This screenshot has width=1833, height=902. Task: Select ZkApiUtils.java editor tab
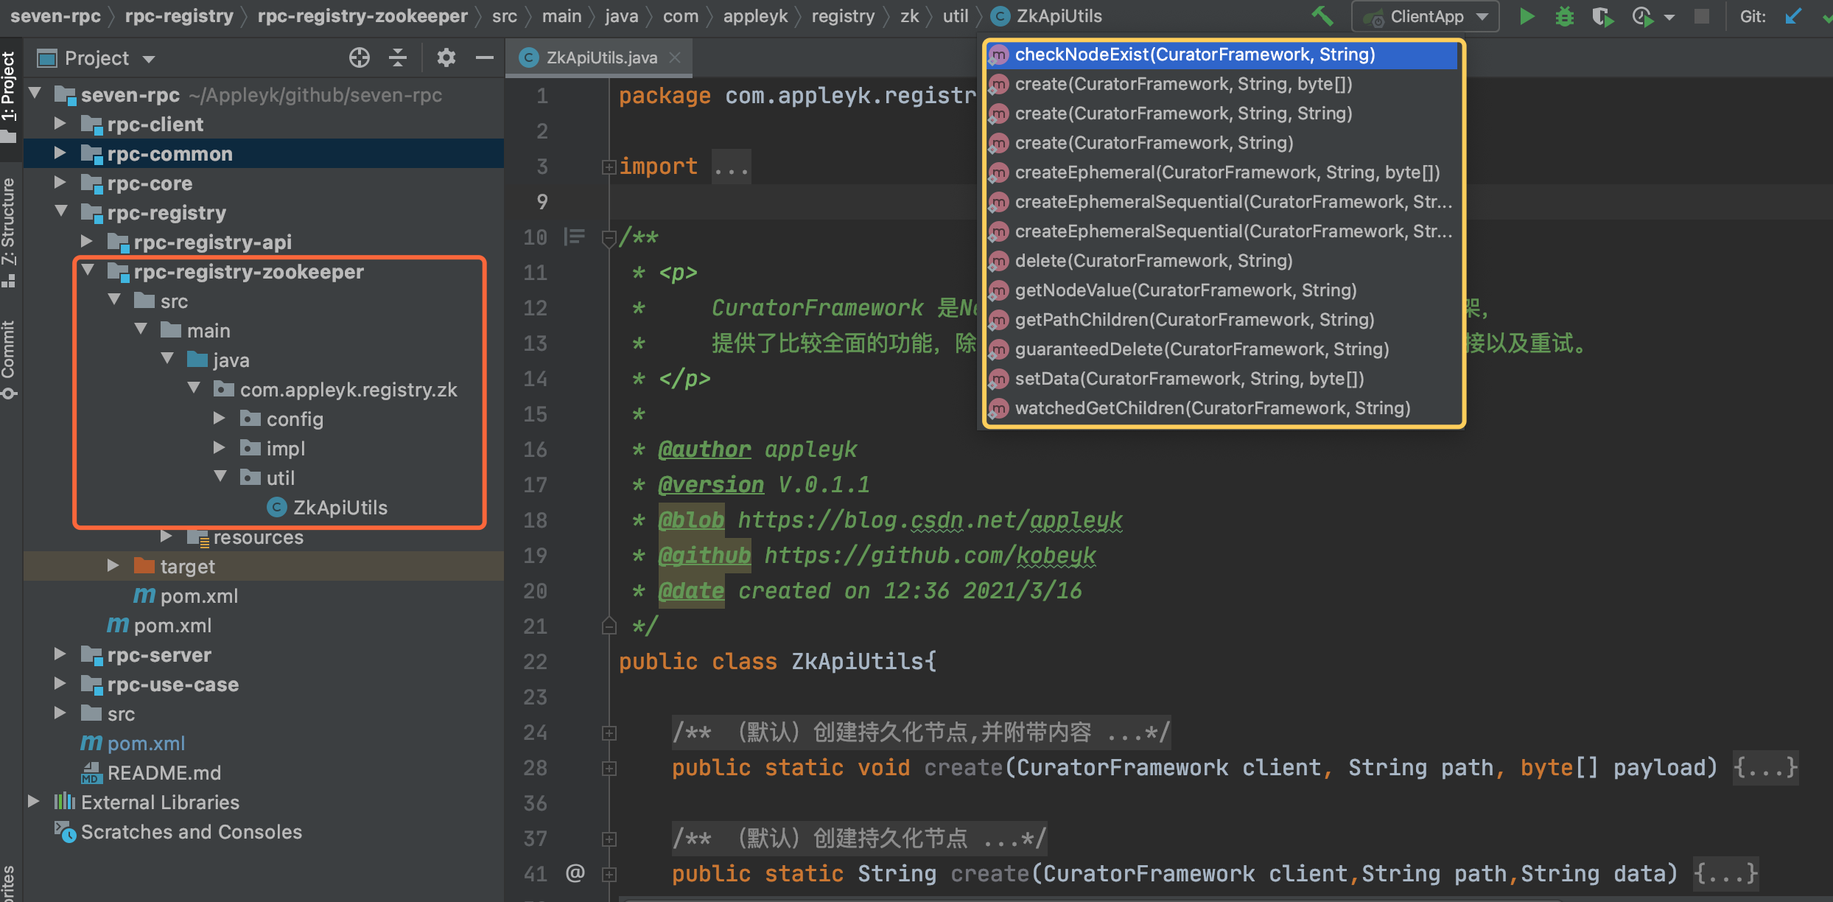click(x=600, y=57)
